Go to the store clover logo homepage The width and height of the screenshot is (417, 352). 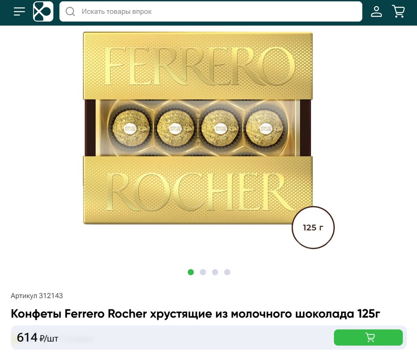(43, 11)
